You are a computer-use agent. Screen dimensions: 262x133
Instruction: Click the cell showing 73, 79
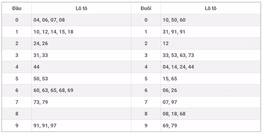(41, 102)
